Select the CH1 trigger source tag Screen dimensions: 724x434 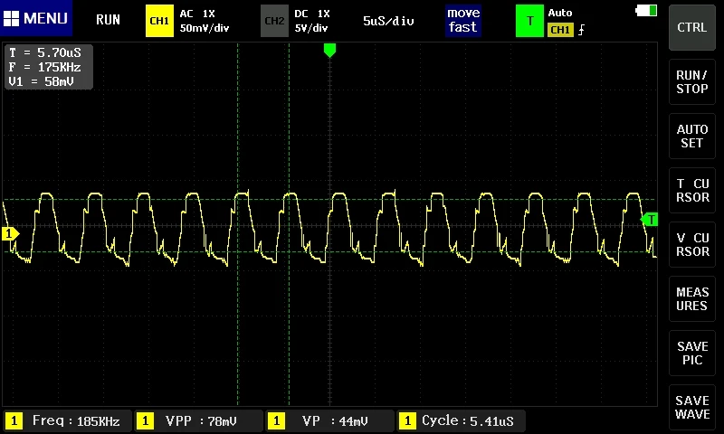point(560,30)
